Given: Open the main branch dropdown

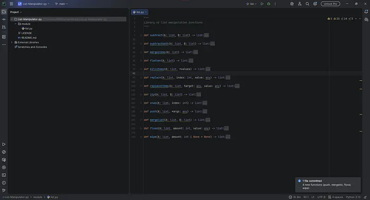Looking at the screenshot, I should (x=61, y=4).
